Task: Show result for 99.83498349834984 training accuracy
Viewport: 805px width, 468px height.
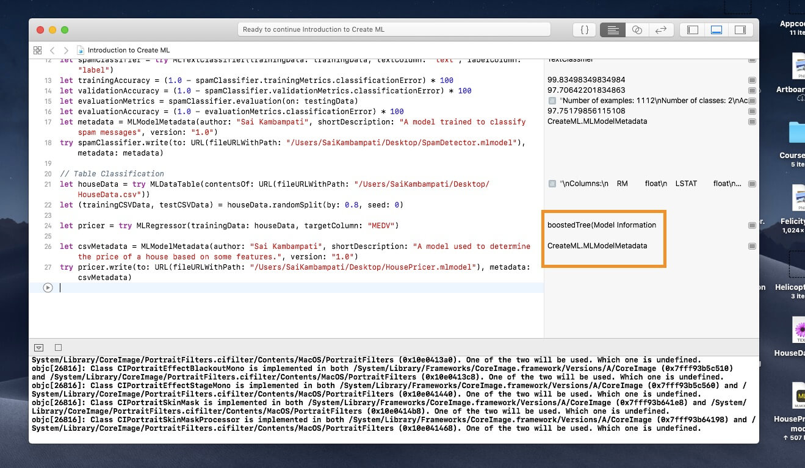Action: coord(752,80)
